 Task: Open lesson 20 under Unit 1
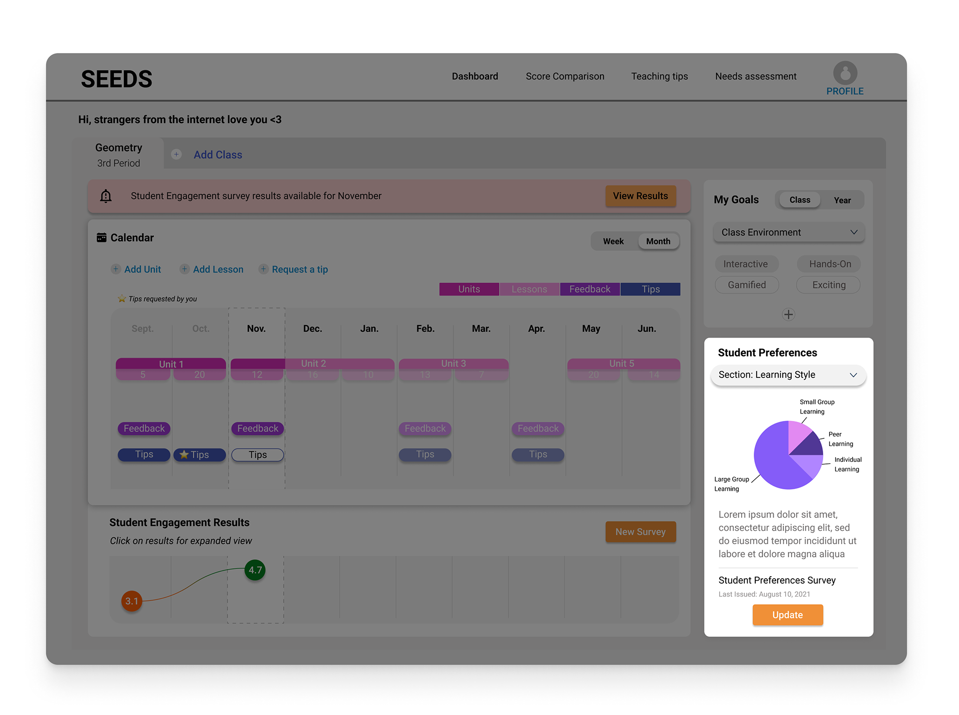click(x=199, y=375)
